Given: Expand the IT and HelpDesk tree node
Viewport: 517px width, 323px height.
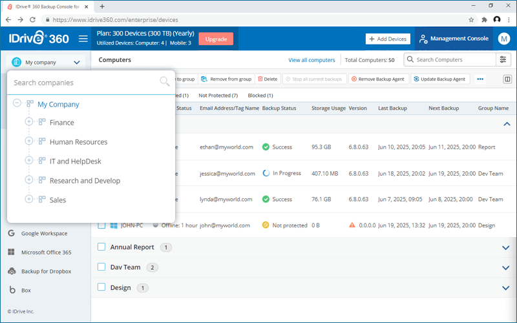Looking at the screenshot, I should point(29,160).
